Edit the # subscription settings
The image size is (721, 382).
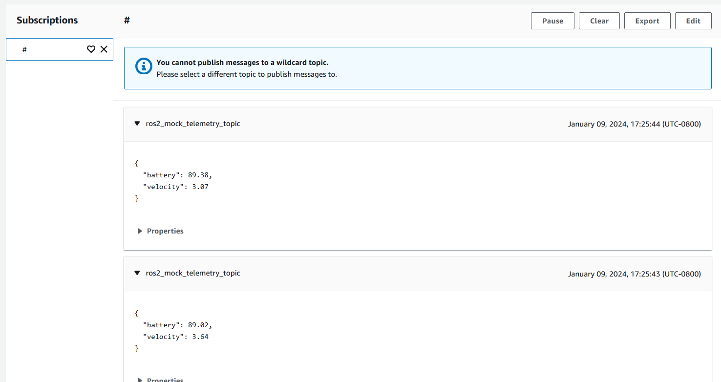coord(693,21)
